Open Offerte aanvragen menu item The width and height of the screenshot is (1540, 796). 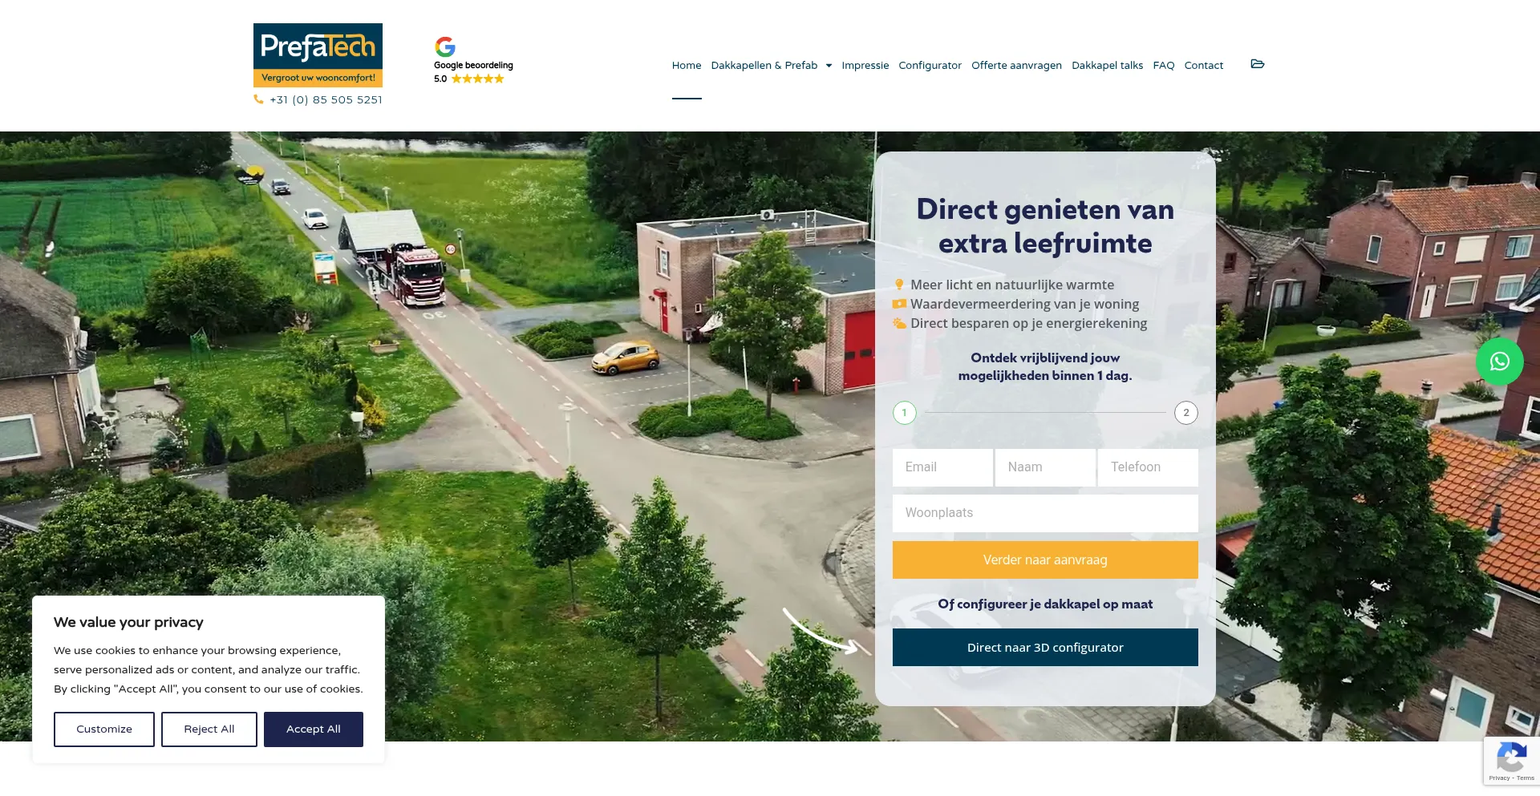coord(1016,66)
